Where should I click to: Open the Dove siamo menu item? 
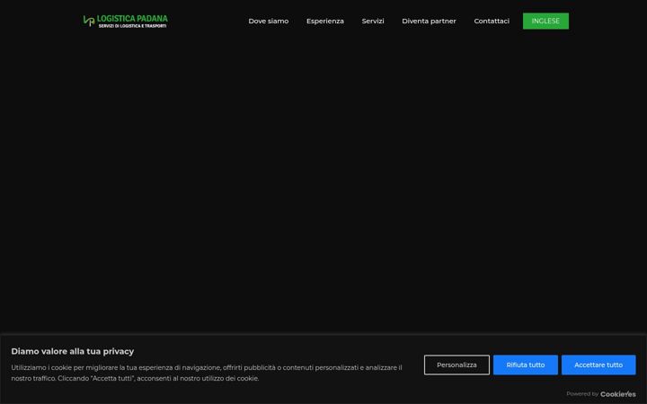tap(268, 21)
